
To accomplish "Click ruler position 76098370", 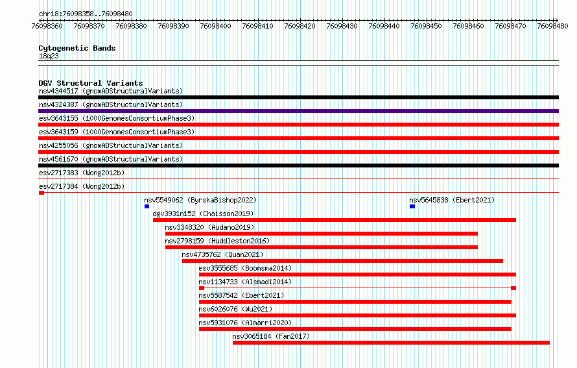I will 89,26.
